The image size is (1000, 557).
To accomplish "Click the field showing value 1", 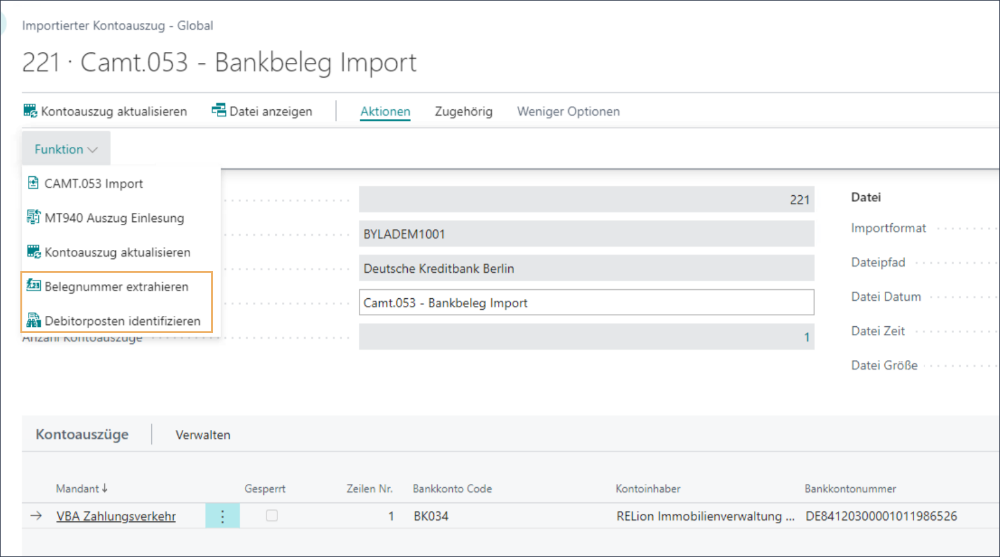I will [x=587, y=337].
